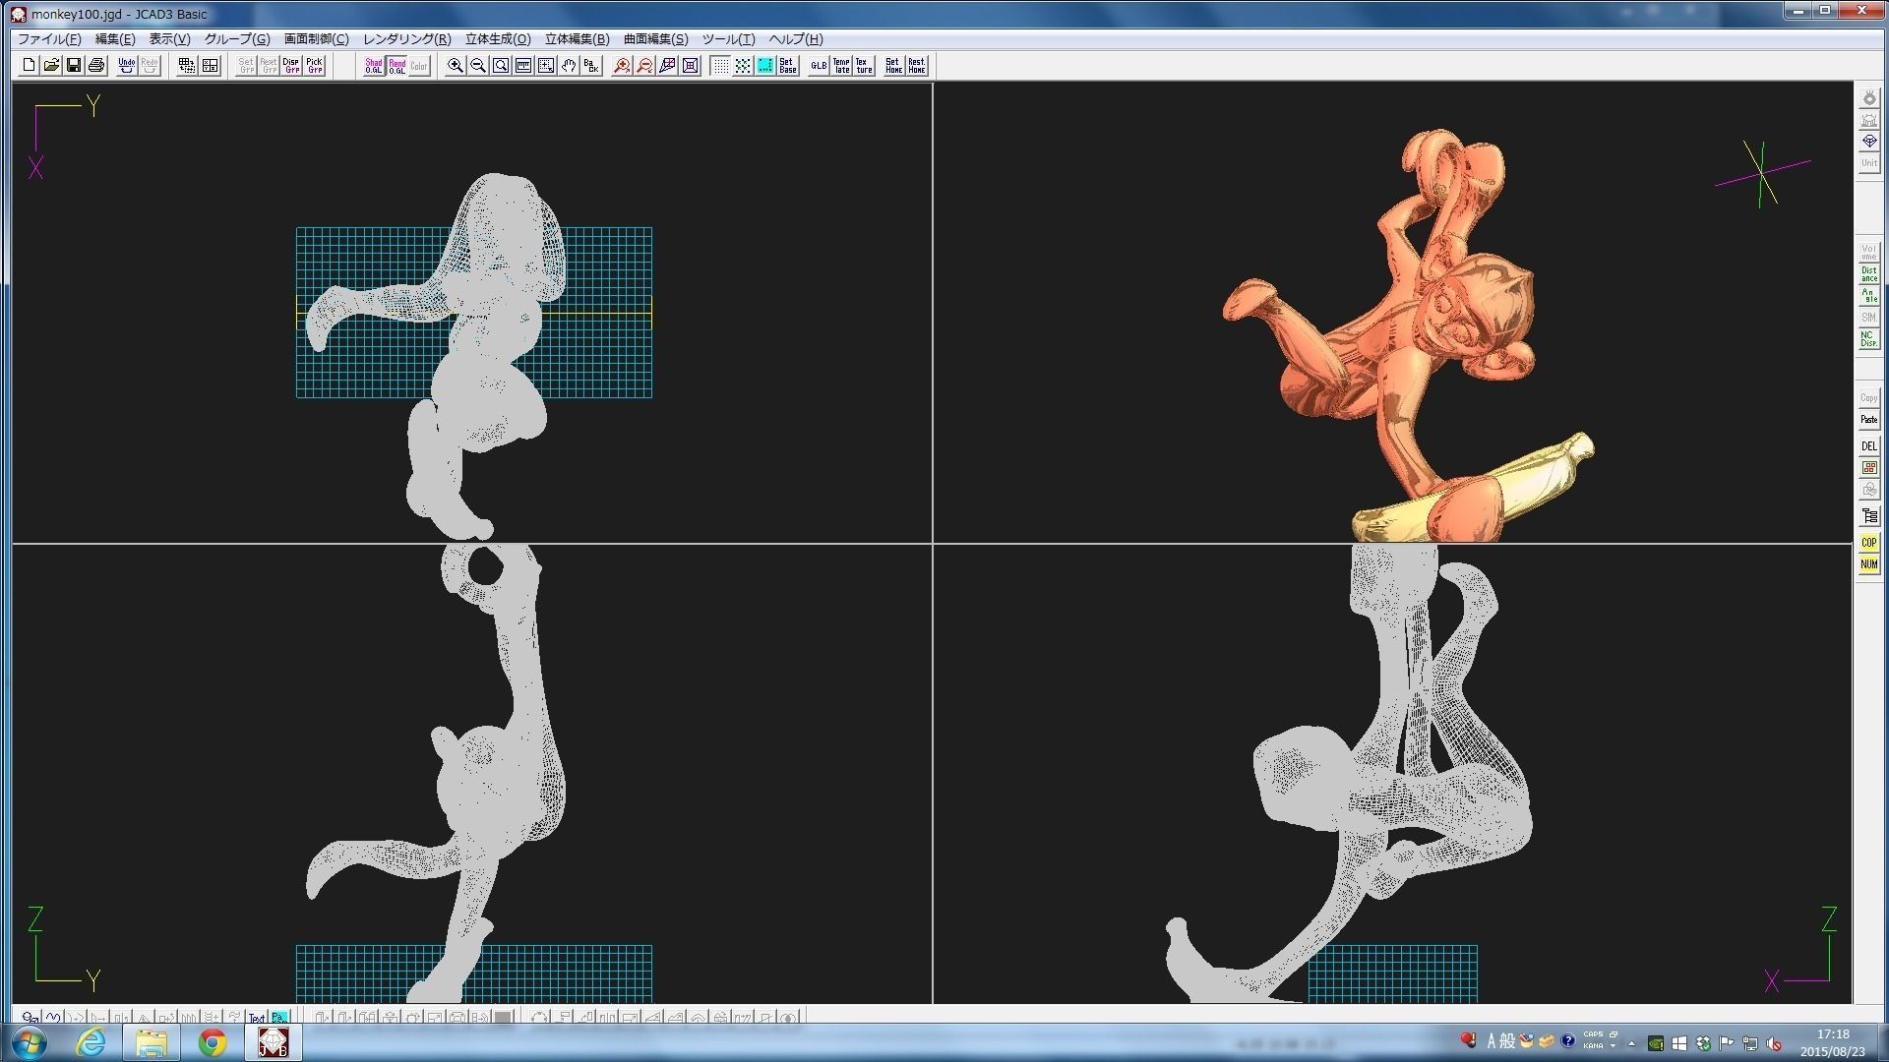Click the fit-all view icon
1889x1062 pixels.
[690, 66]
